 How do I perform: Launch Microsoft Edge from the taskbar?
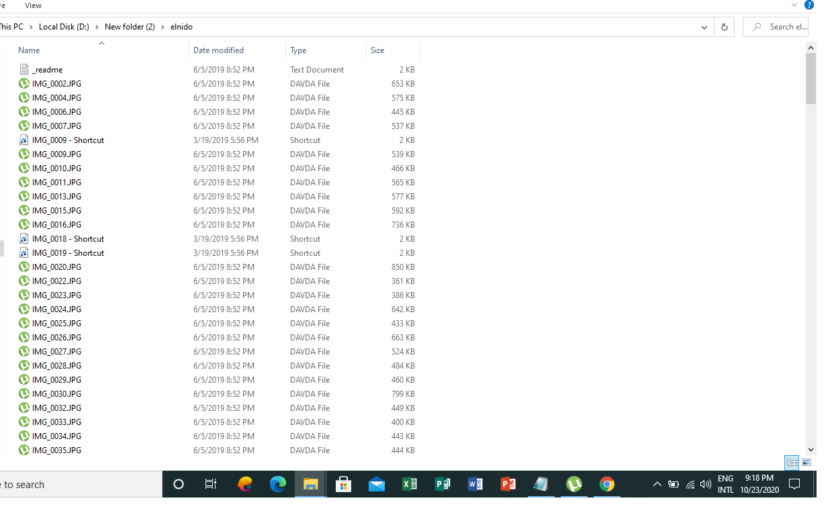pyautogui.click(x=277, y=484)
